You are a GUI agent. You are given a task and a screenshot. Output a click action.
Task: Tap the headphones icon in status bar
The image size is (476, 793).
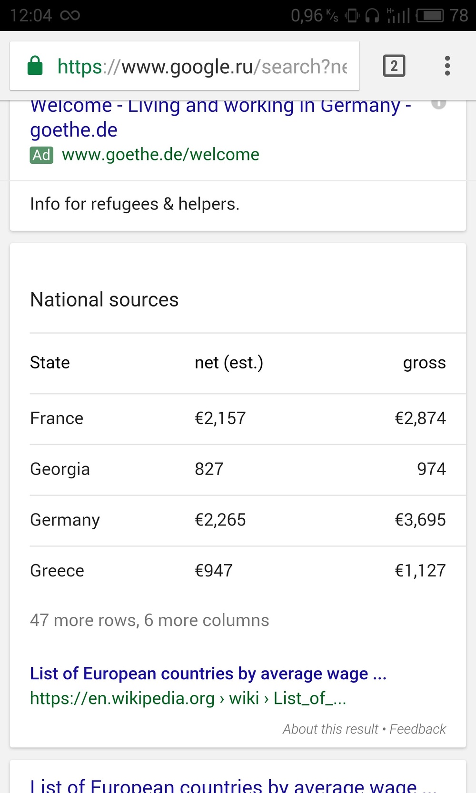372,16
